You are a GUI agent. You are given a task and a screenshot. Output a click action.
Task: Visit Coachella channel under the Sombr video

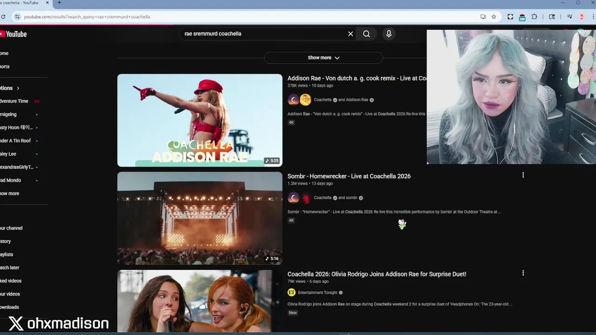(x=322, y=198)
